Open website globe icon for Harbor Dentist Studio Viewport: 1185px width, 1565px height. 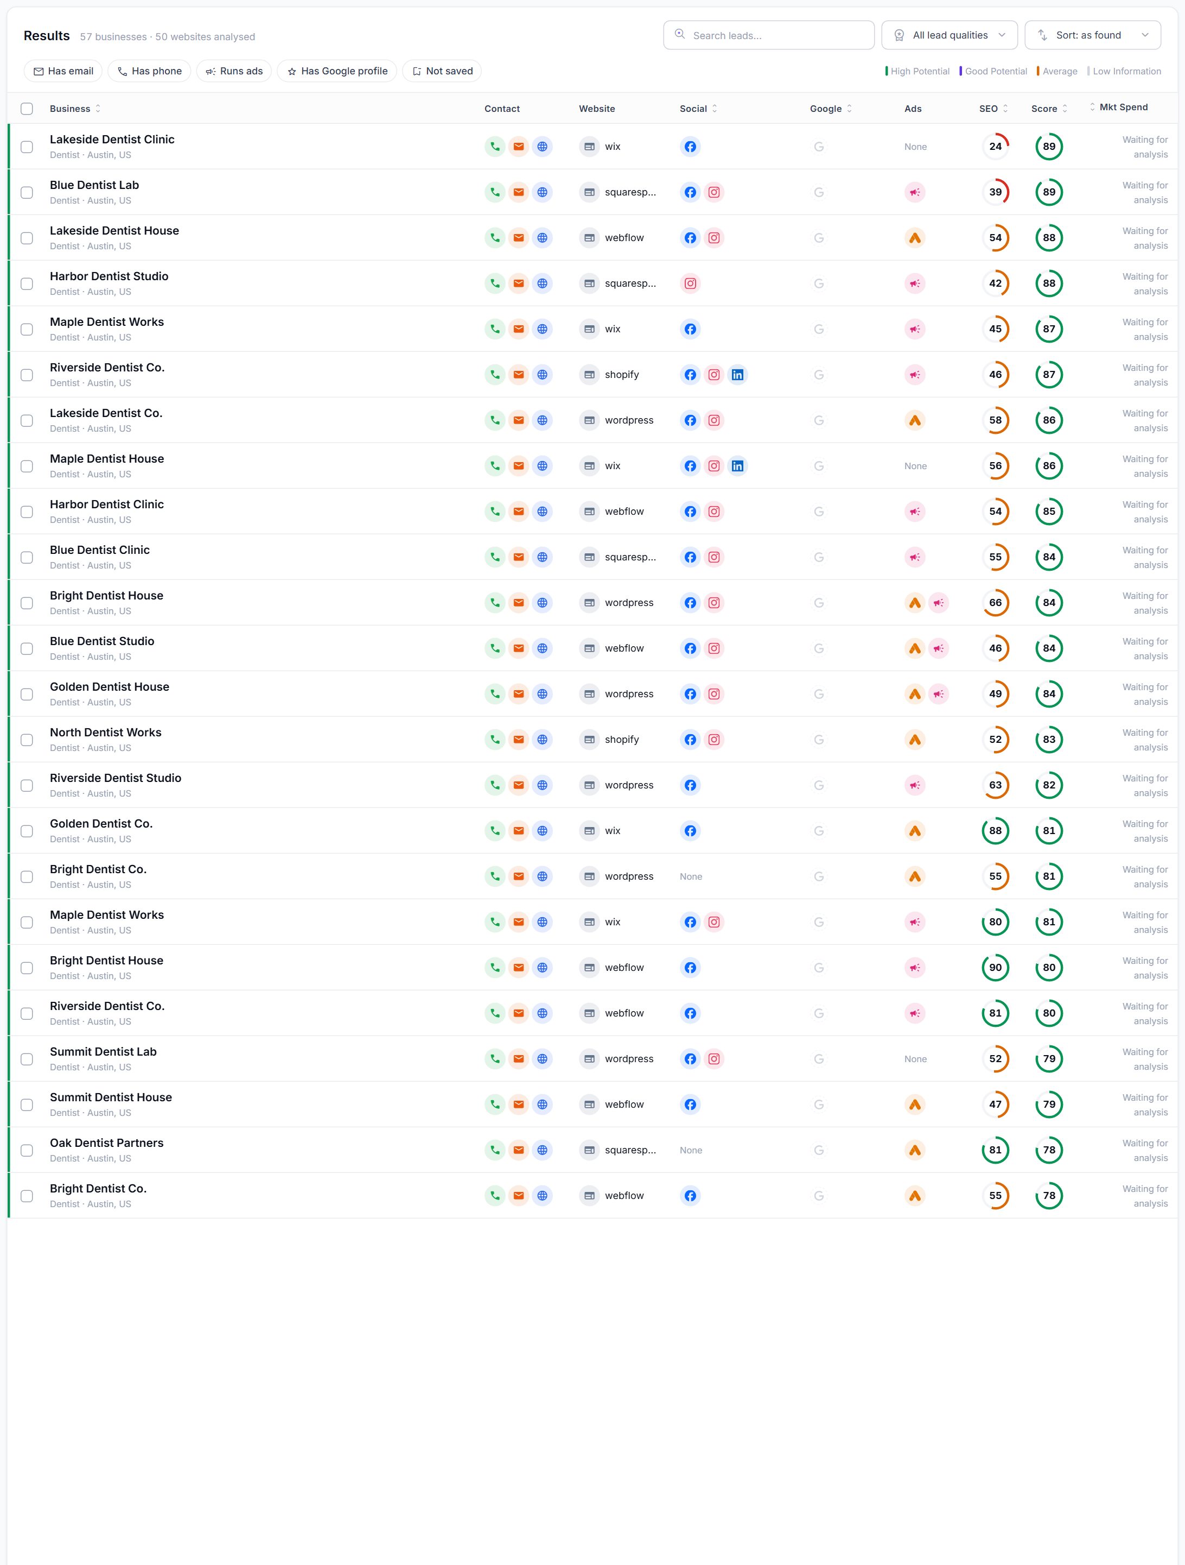pyautogui.click(x=542, y=283)
